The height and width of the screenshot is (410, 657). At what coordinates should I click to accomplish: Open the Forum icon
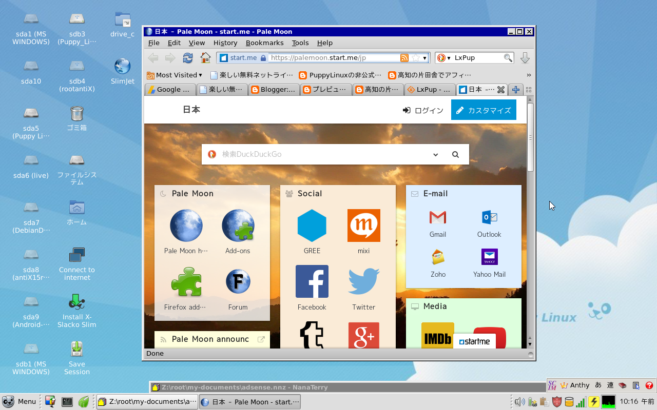tap(238, 282)
